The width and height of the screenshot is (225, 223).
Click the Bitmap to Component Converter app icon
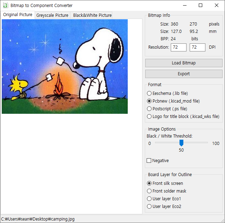(x=6, y=6)
